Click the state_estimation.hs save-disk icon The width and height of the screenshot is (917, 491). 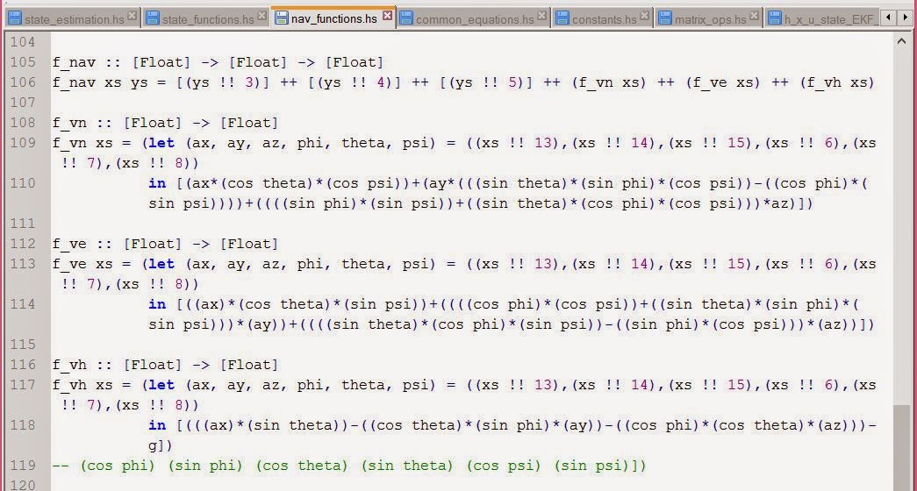pos(15,18)
